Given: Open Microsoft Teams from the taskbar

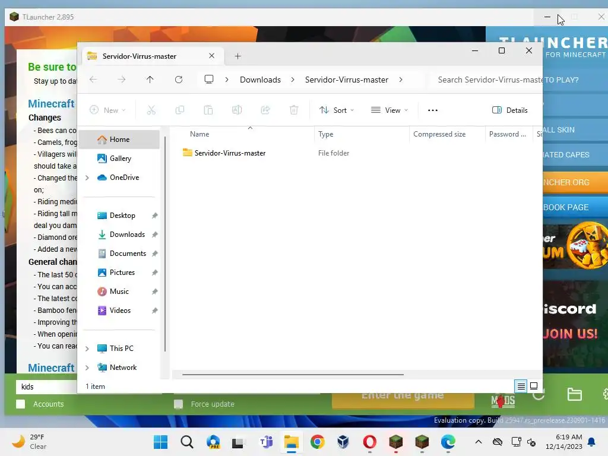Looking at the screenshot, I should click(265, 442).
